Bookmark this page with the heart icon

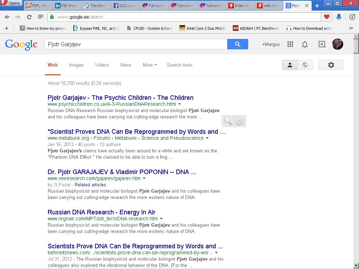coord(327,17)
